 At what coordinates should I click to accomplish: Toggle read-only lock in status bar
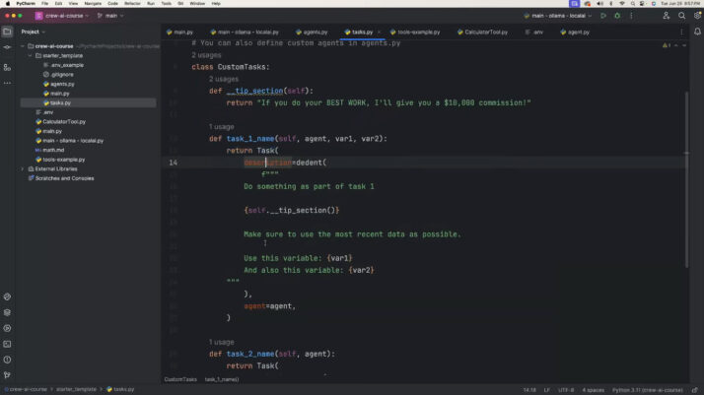pyautogui.click(x=694, y=390)
